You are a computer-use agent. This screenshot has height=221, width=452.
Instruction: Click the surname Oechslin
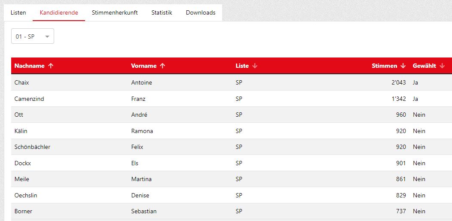click(26, 195)
